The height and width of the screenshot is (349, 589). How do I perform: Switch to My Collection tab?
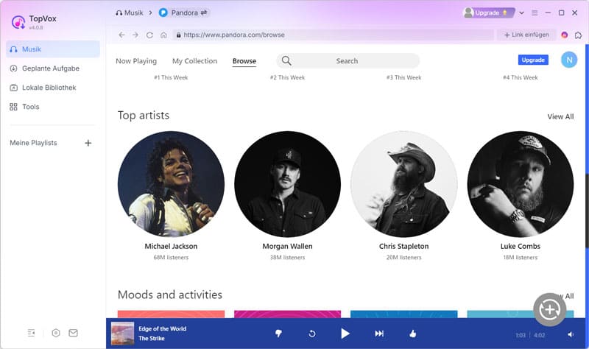pyautogui.click(x=194, y=61)
